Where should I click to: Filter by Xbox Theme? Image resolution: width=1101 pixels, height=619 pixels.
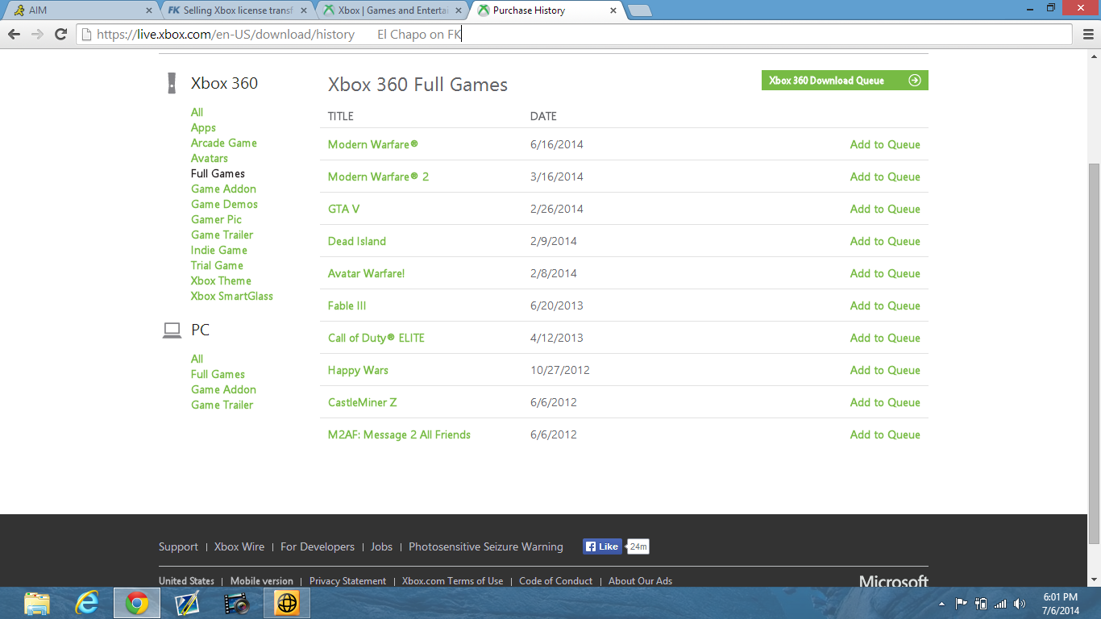[x=221, y=280]
